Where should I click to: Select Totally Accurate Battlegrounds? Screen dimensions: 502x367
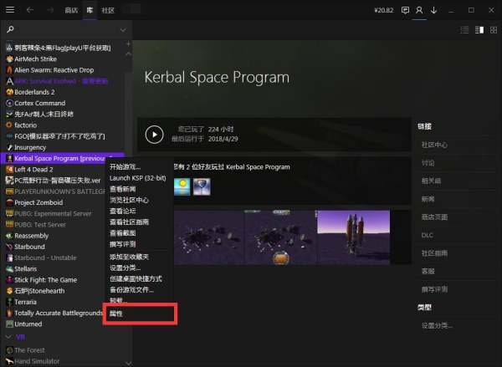click(59, 313)
